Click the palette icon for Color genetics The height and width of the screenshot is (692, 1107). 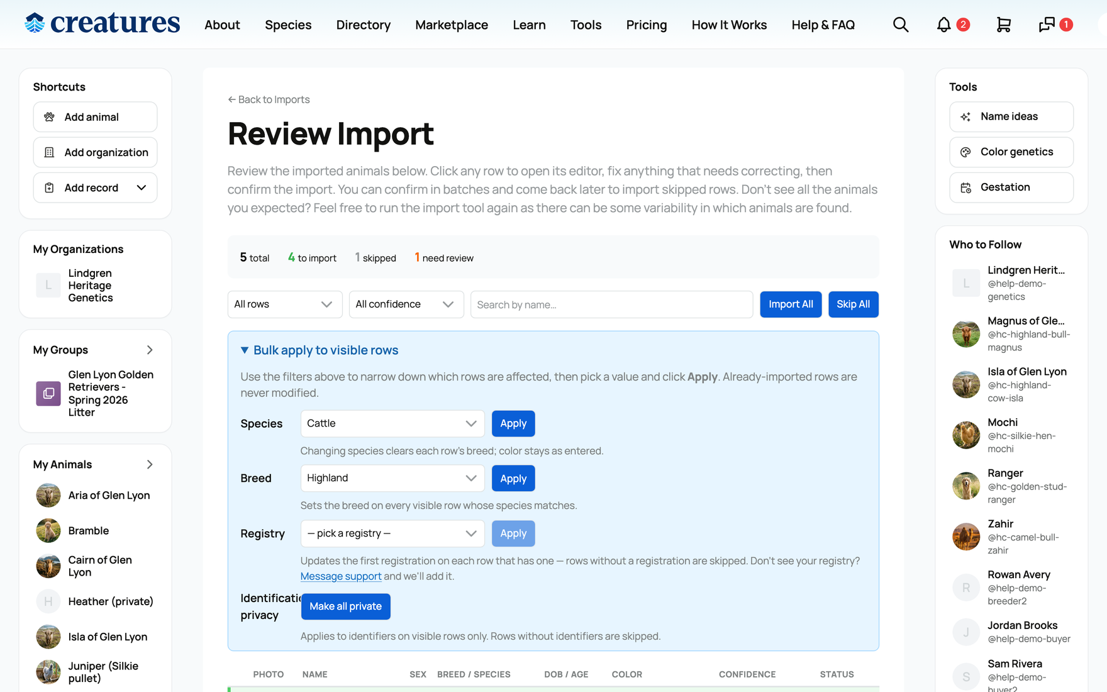coord(965,152)
